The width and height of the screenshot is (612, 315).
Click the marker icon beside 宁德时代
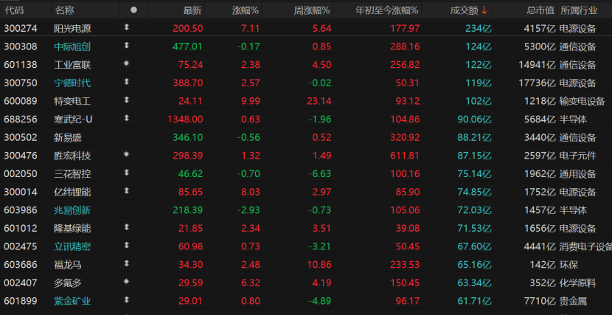[x=126, y=83]
